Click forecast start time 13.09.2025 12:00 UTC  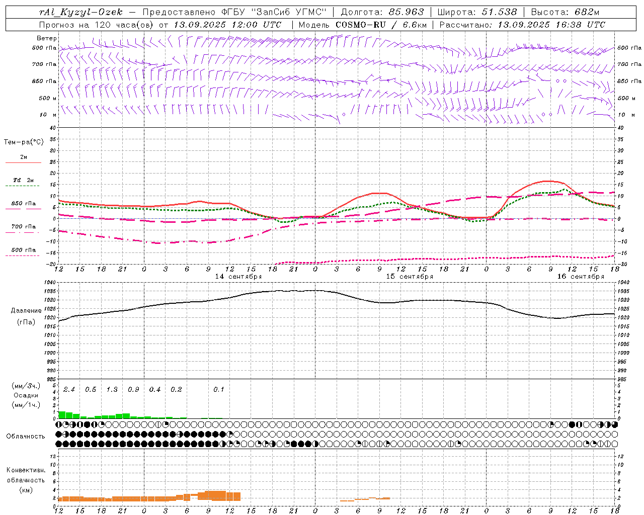227,25
